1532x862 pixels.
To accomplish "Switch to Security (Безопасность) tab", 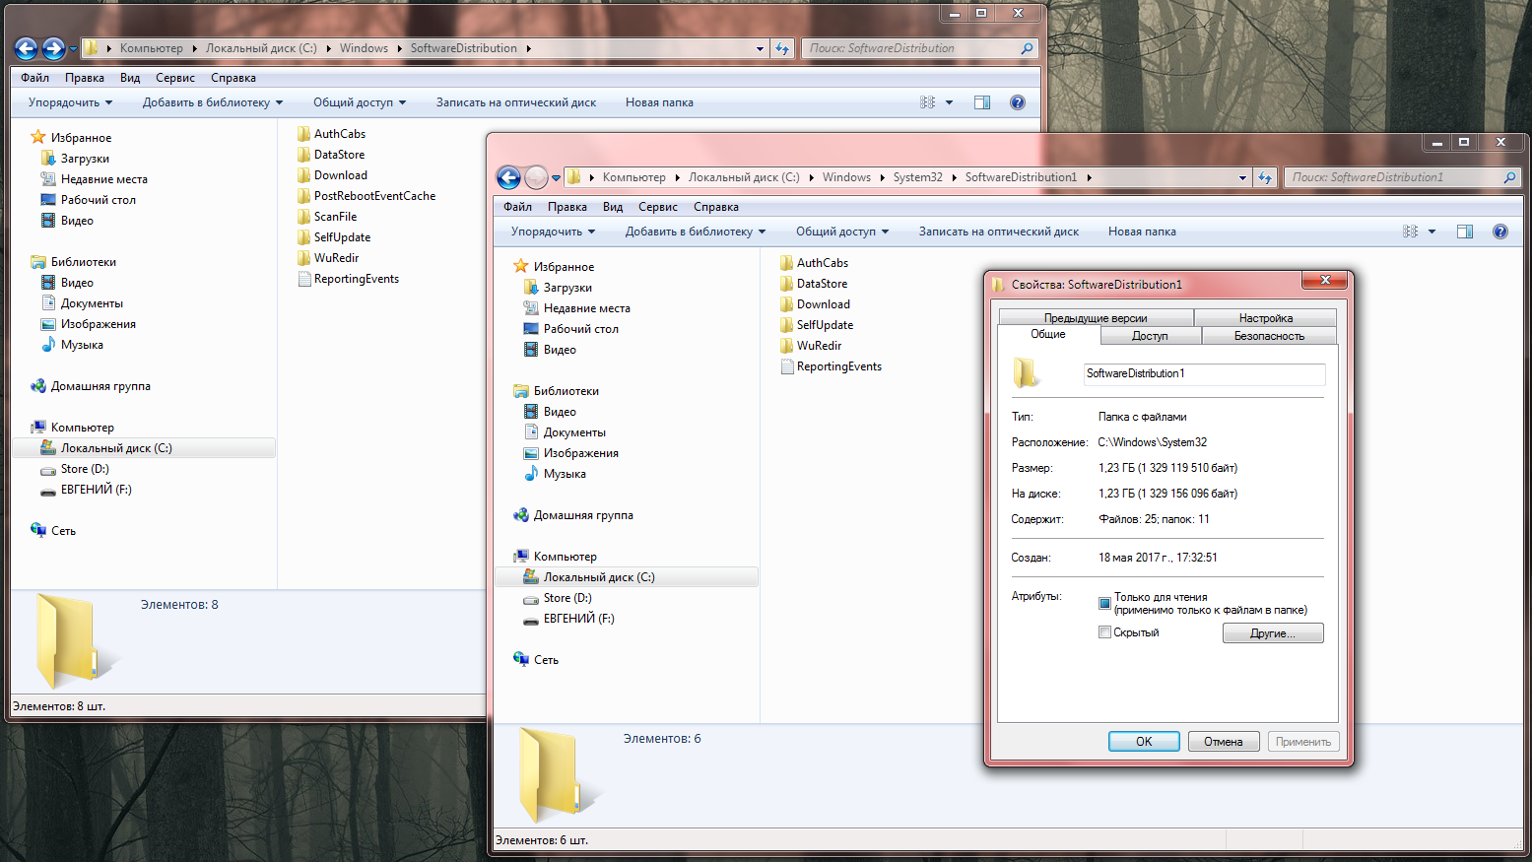I will [x=1269, y=336].
